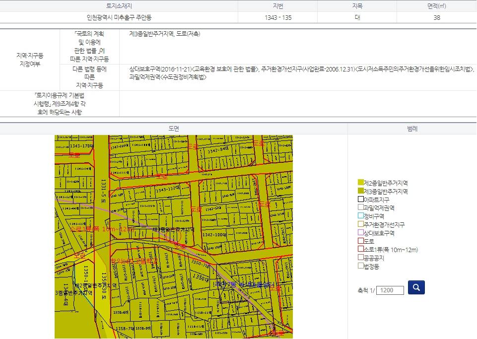This screenshot has width=477, height=339.
Task: Click the 범례 section header
Action: (x=412, y=129)
